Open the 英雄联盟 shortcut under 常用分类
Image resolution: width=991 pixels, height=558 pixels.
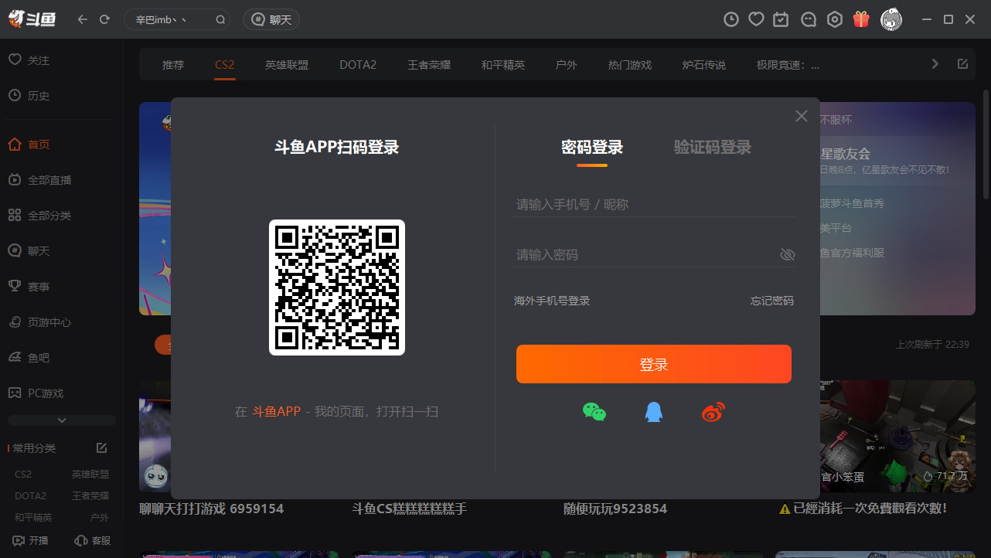(90, 474)
